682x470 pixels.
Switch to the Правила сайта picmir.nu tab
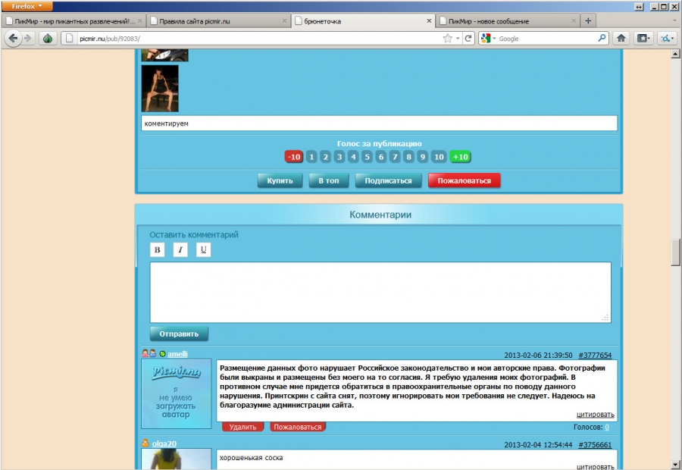(x=218, y=21)
